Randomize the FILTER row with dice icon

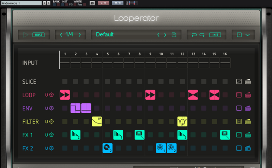click(239, 121)
